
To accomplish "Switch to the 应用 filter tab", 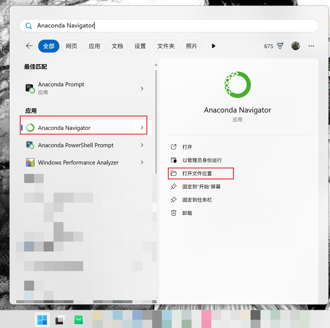I will [x=94, y=46].
